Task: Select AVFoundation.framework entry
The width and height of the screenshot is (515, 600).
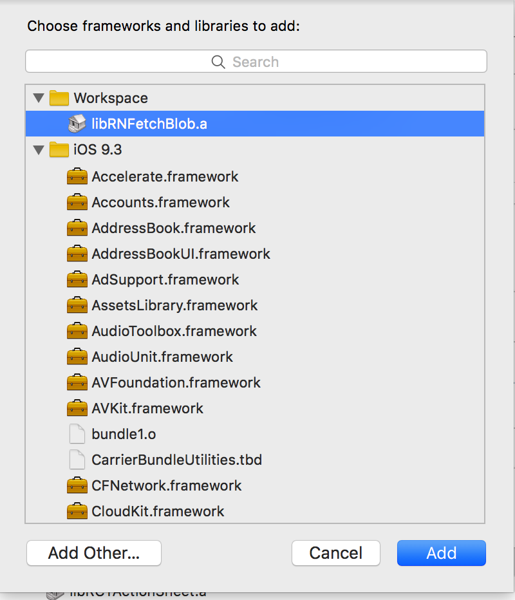Action: pyautogui.click(x=255, y=382)
